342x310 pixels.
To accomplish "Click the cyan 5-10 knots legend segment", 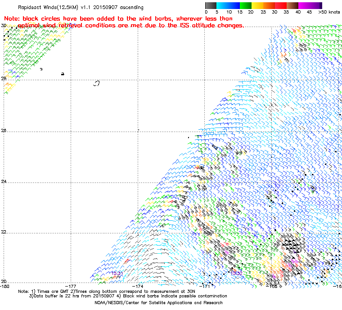I will tap(222, 5).
